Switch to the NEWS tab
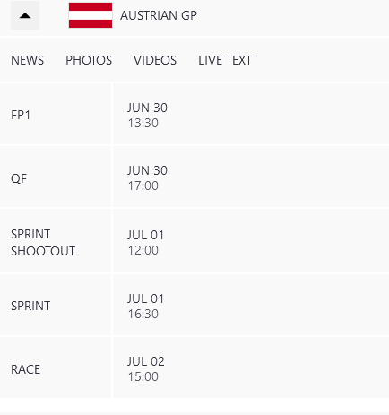The image size is (389, 415). [x=28, y=60]
